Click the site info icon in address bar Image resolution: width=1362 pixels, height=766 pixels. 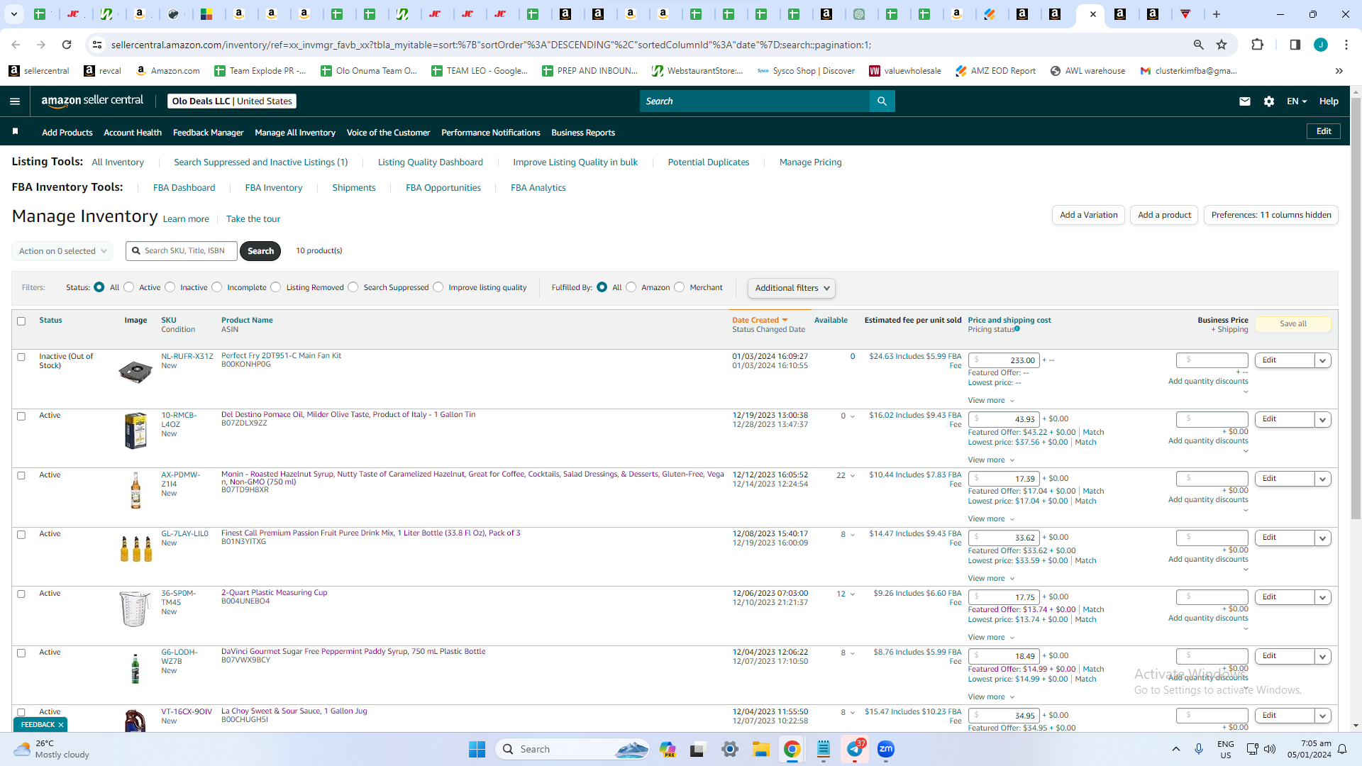[x=97, y=45]
